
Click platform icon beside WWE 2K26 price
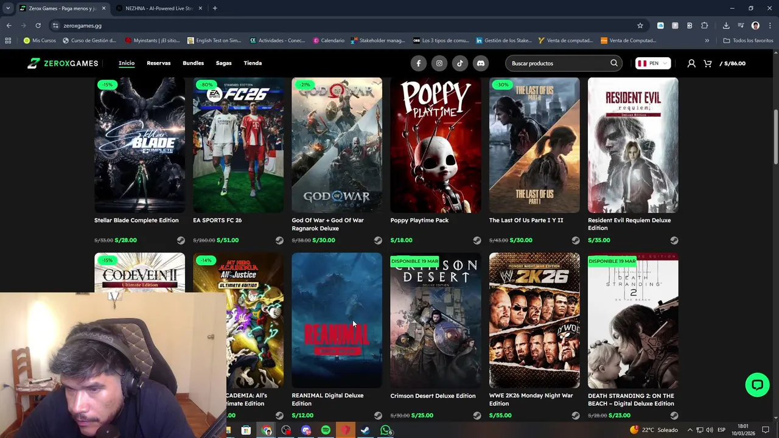575,415
